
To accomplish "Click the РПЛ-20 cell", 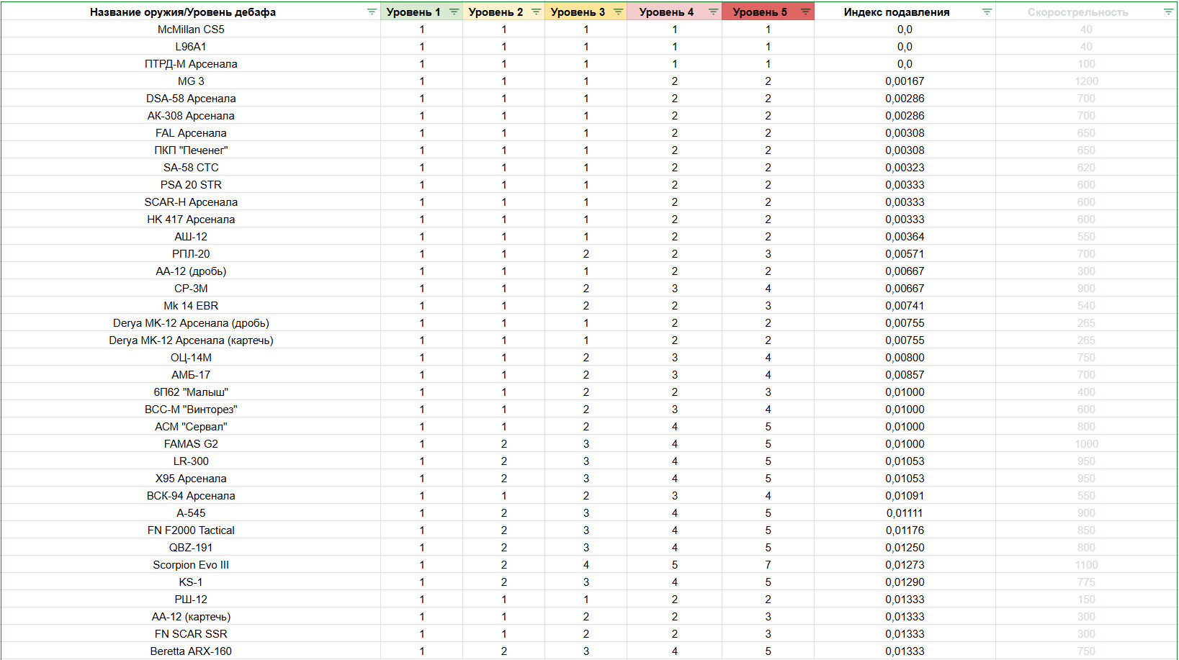I will (191, 254).
